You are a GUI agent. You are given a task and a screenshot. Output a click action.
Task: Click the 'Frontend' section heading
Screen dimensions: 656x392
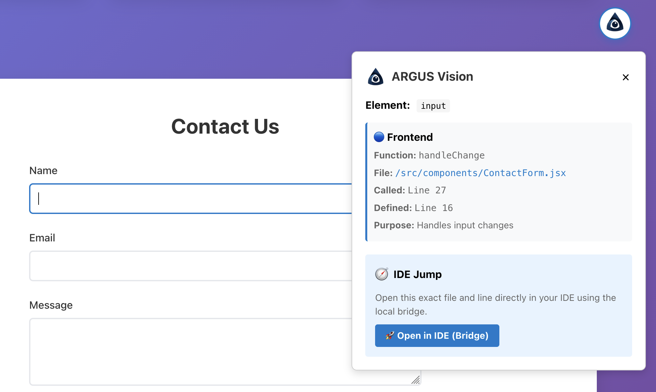pyautogui.click(x=410, y=137)
